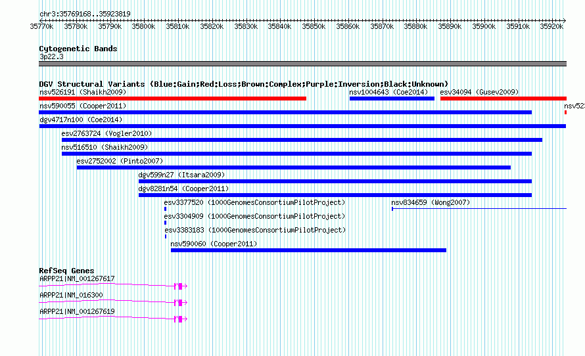Screen dimensions: 585x356
Task: Select the nsv590055 (Cooper2011) variant bar
Action: pos(285,112)
